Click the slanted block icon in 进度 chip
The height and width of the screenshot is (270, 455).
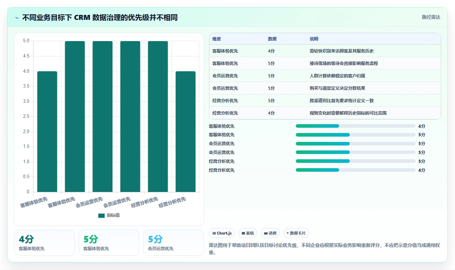click(266, 233)
